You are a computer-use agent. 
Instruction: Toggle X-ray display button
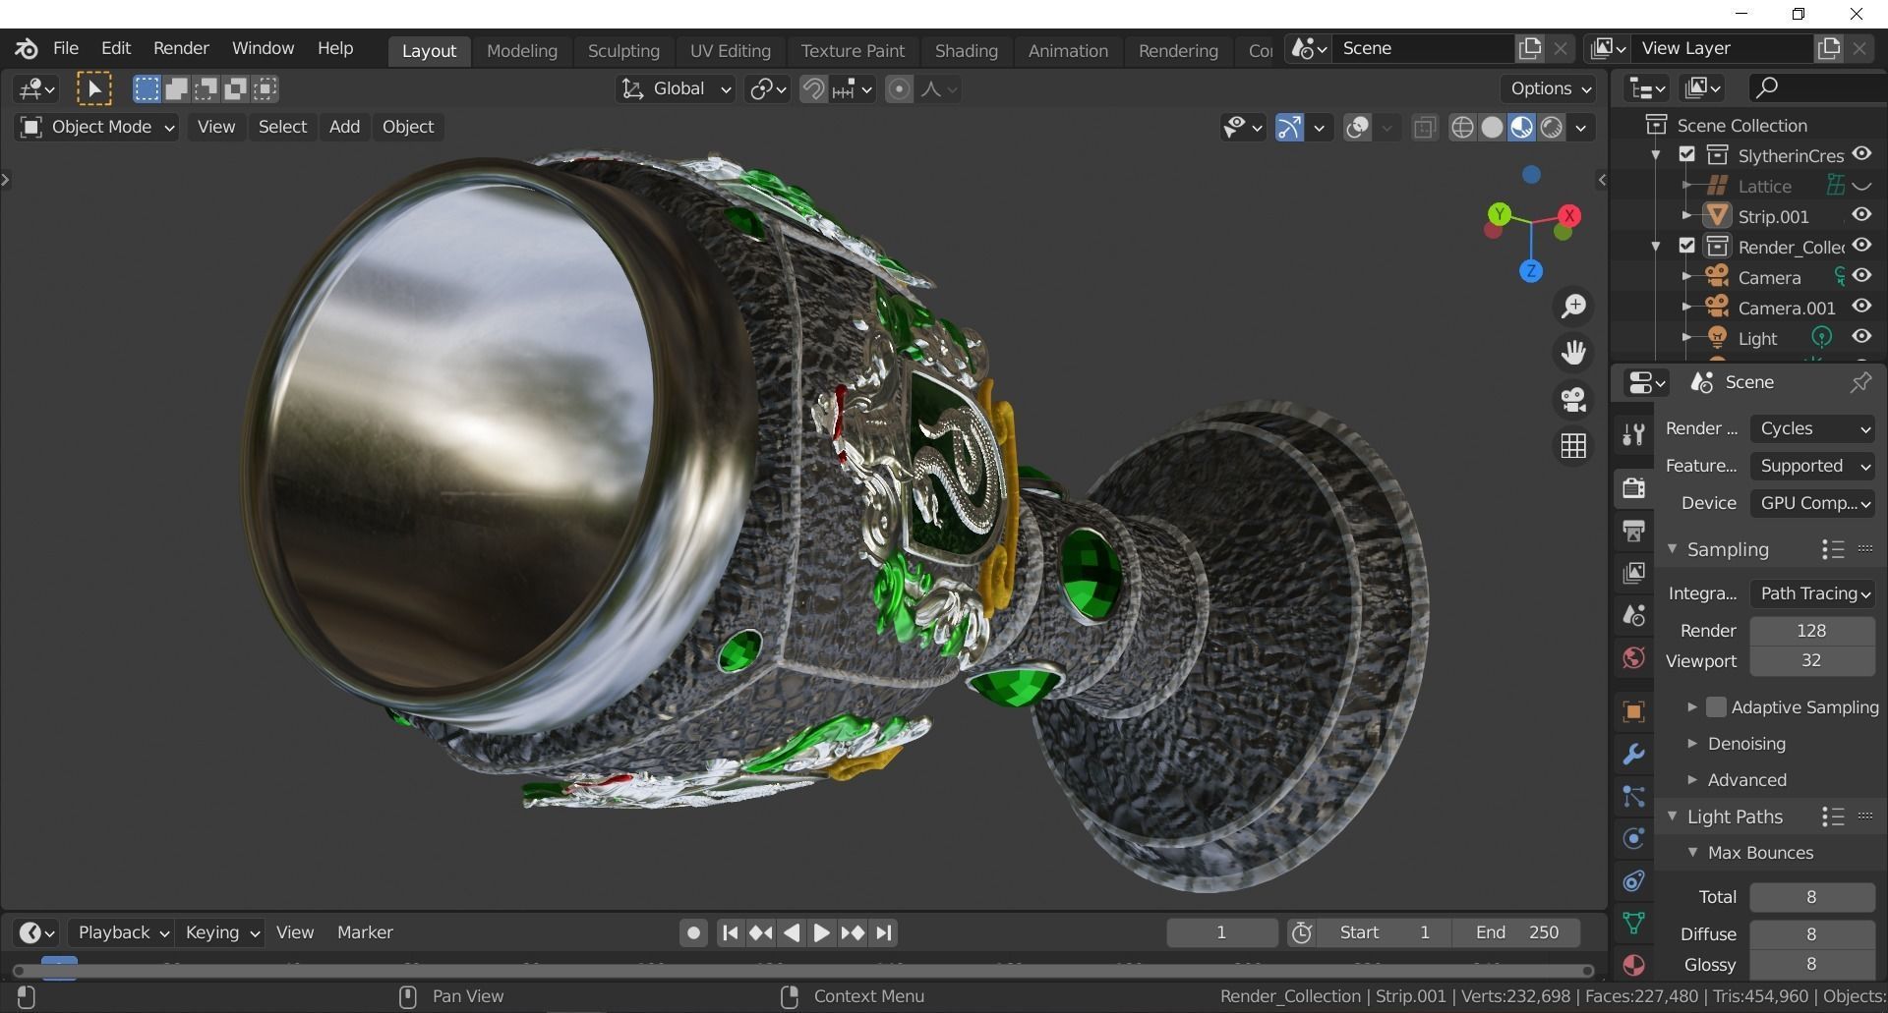[x=1424, y=128]
